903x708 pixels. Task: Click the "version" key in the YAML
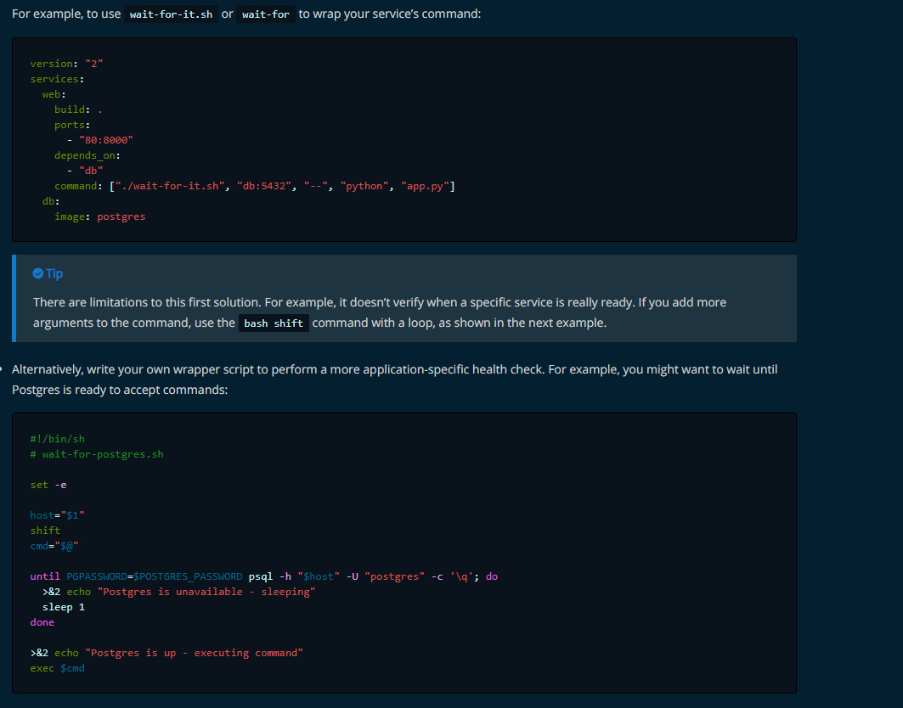[52, 64]
